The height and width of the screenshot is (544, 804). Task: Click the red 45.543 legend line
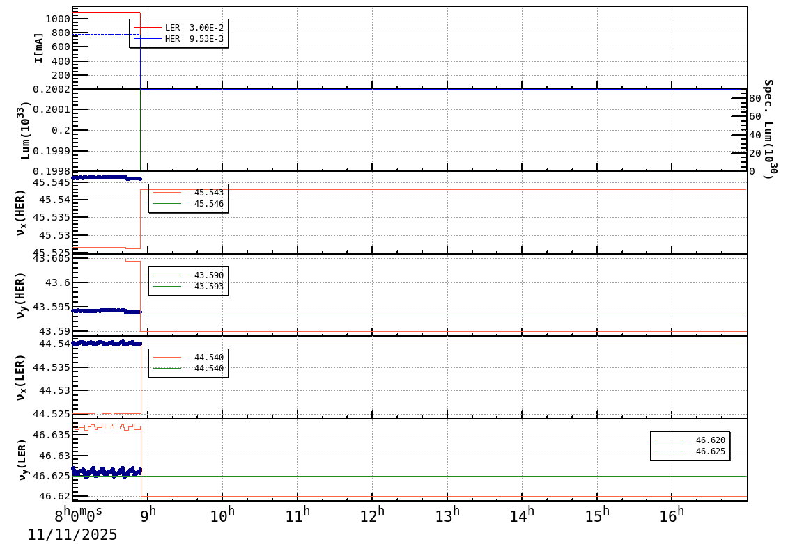(x=167, y=192)
